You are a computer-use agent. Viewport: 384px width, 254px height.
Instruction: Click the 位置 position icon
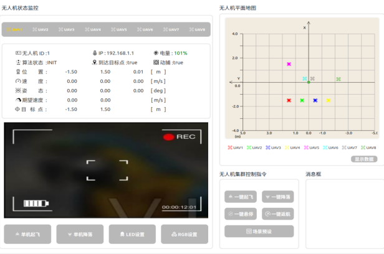point(18,72)
